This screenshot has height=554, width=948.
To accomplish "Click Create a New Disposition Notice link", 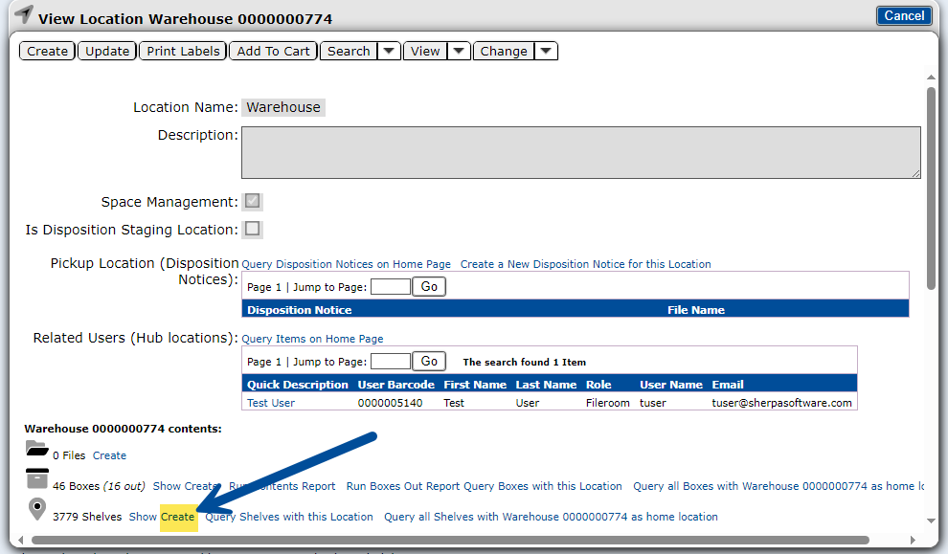I will [585, 264].
